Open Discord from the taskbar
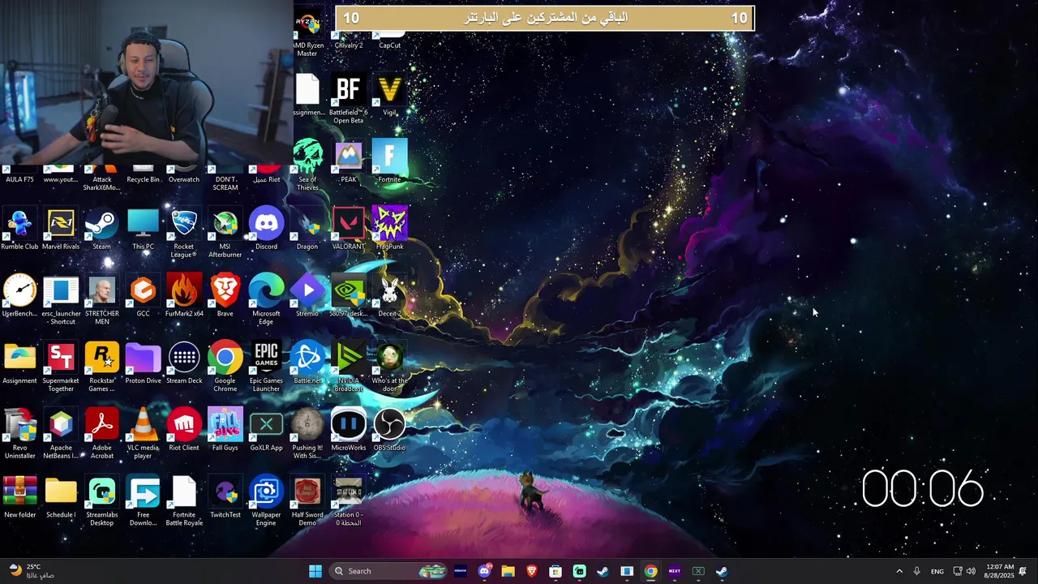The width and height of the screenshot is (1038, 584). 484,571
